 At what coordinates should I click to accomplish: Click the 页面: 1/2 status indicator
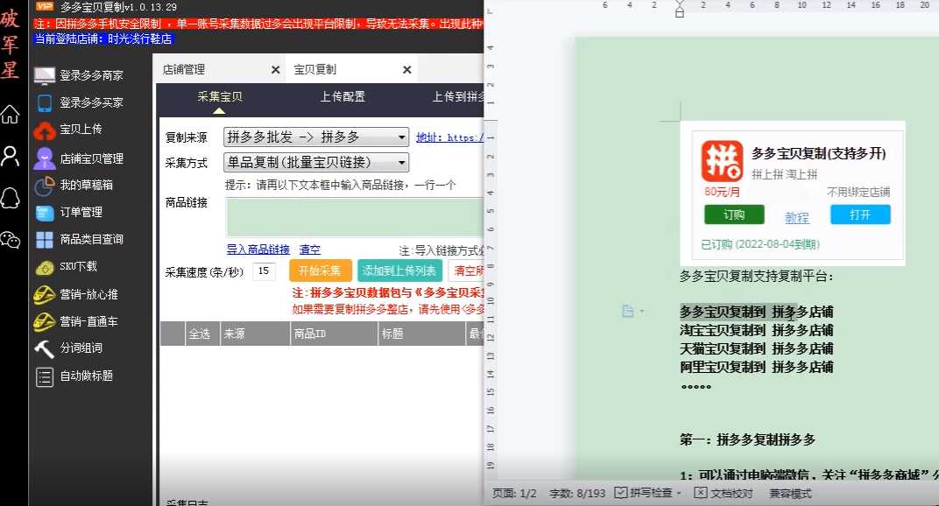(514, 494)
